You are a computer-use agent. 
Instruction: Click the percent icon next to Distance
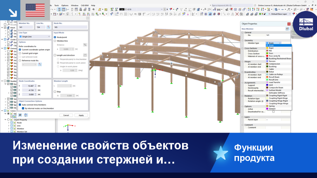85,45
